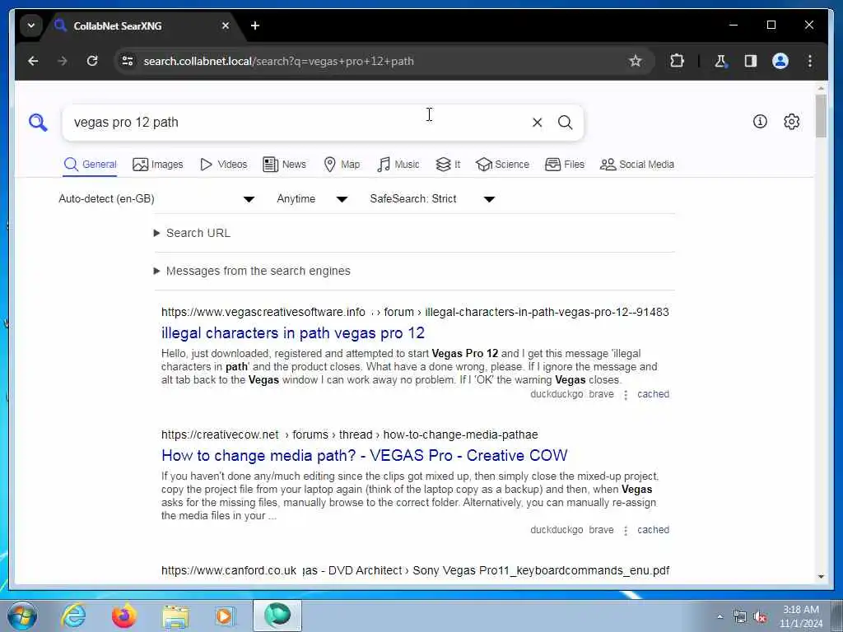The image size is (843, 632).
Task: Open preferences gear icon
Action: [791, 122]
